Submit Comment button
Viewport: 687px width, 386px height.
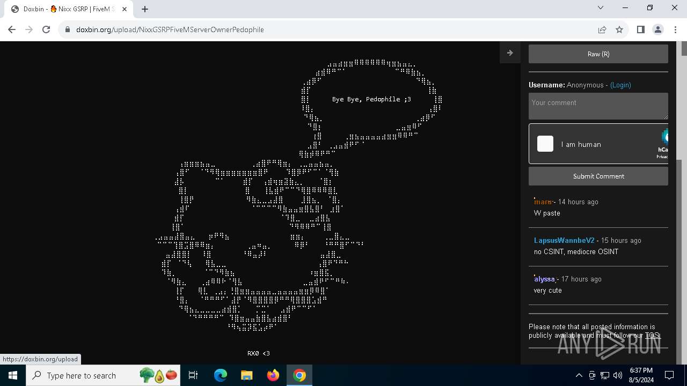click(x=598, y=176)
